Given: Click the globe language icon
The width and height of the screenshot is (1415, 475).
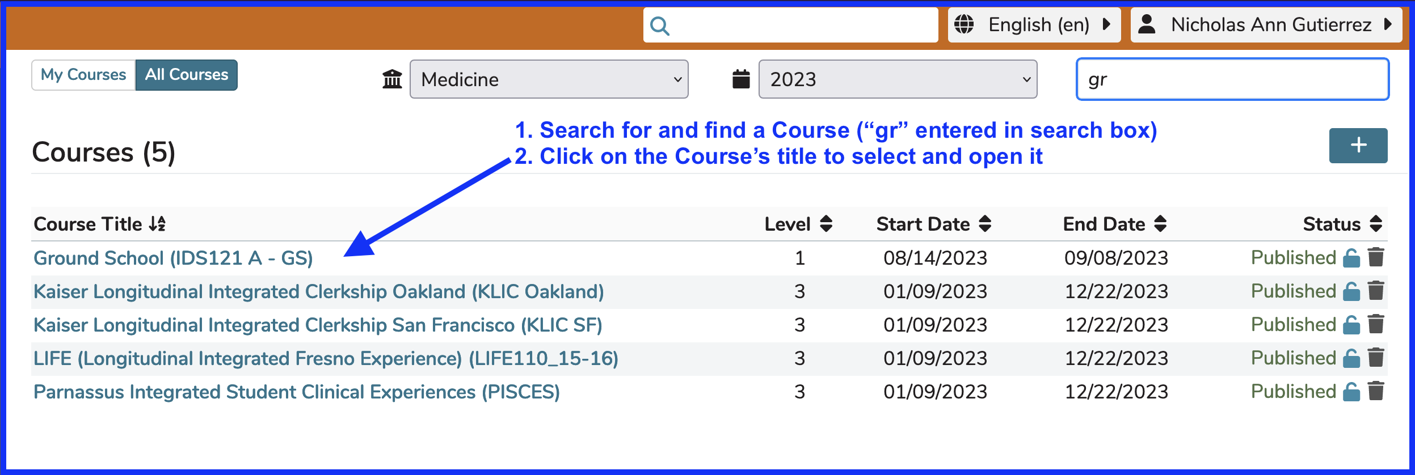Looking at the screenshot, I should [964, 24].
